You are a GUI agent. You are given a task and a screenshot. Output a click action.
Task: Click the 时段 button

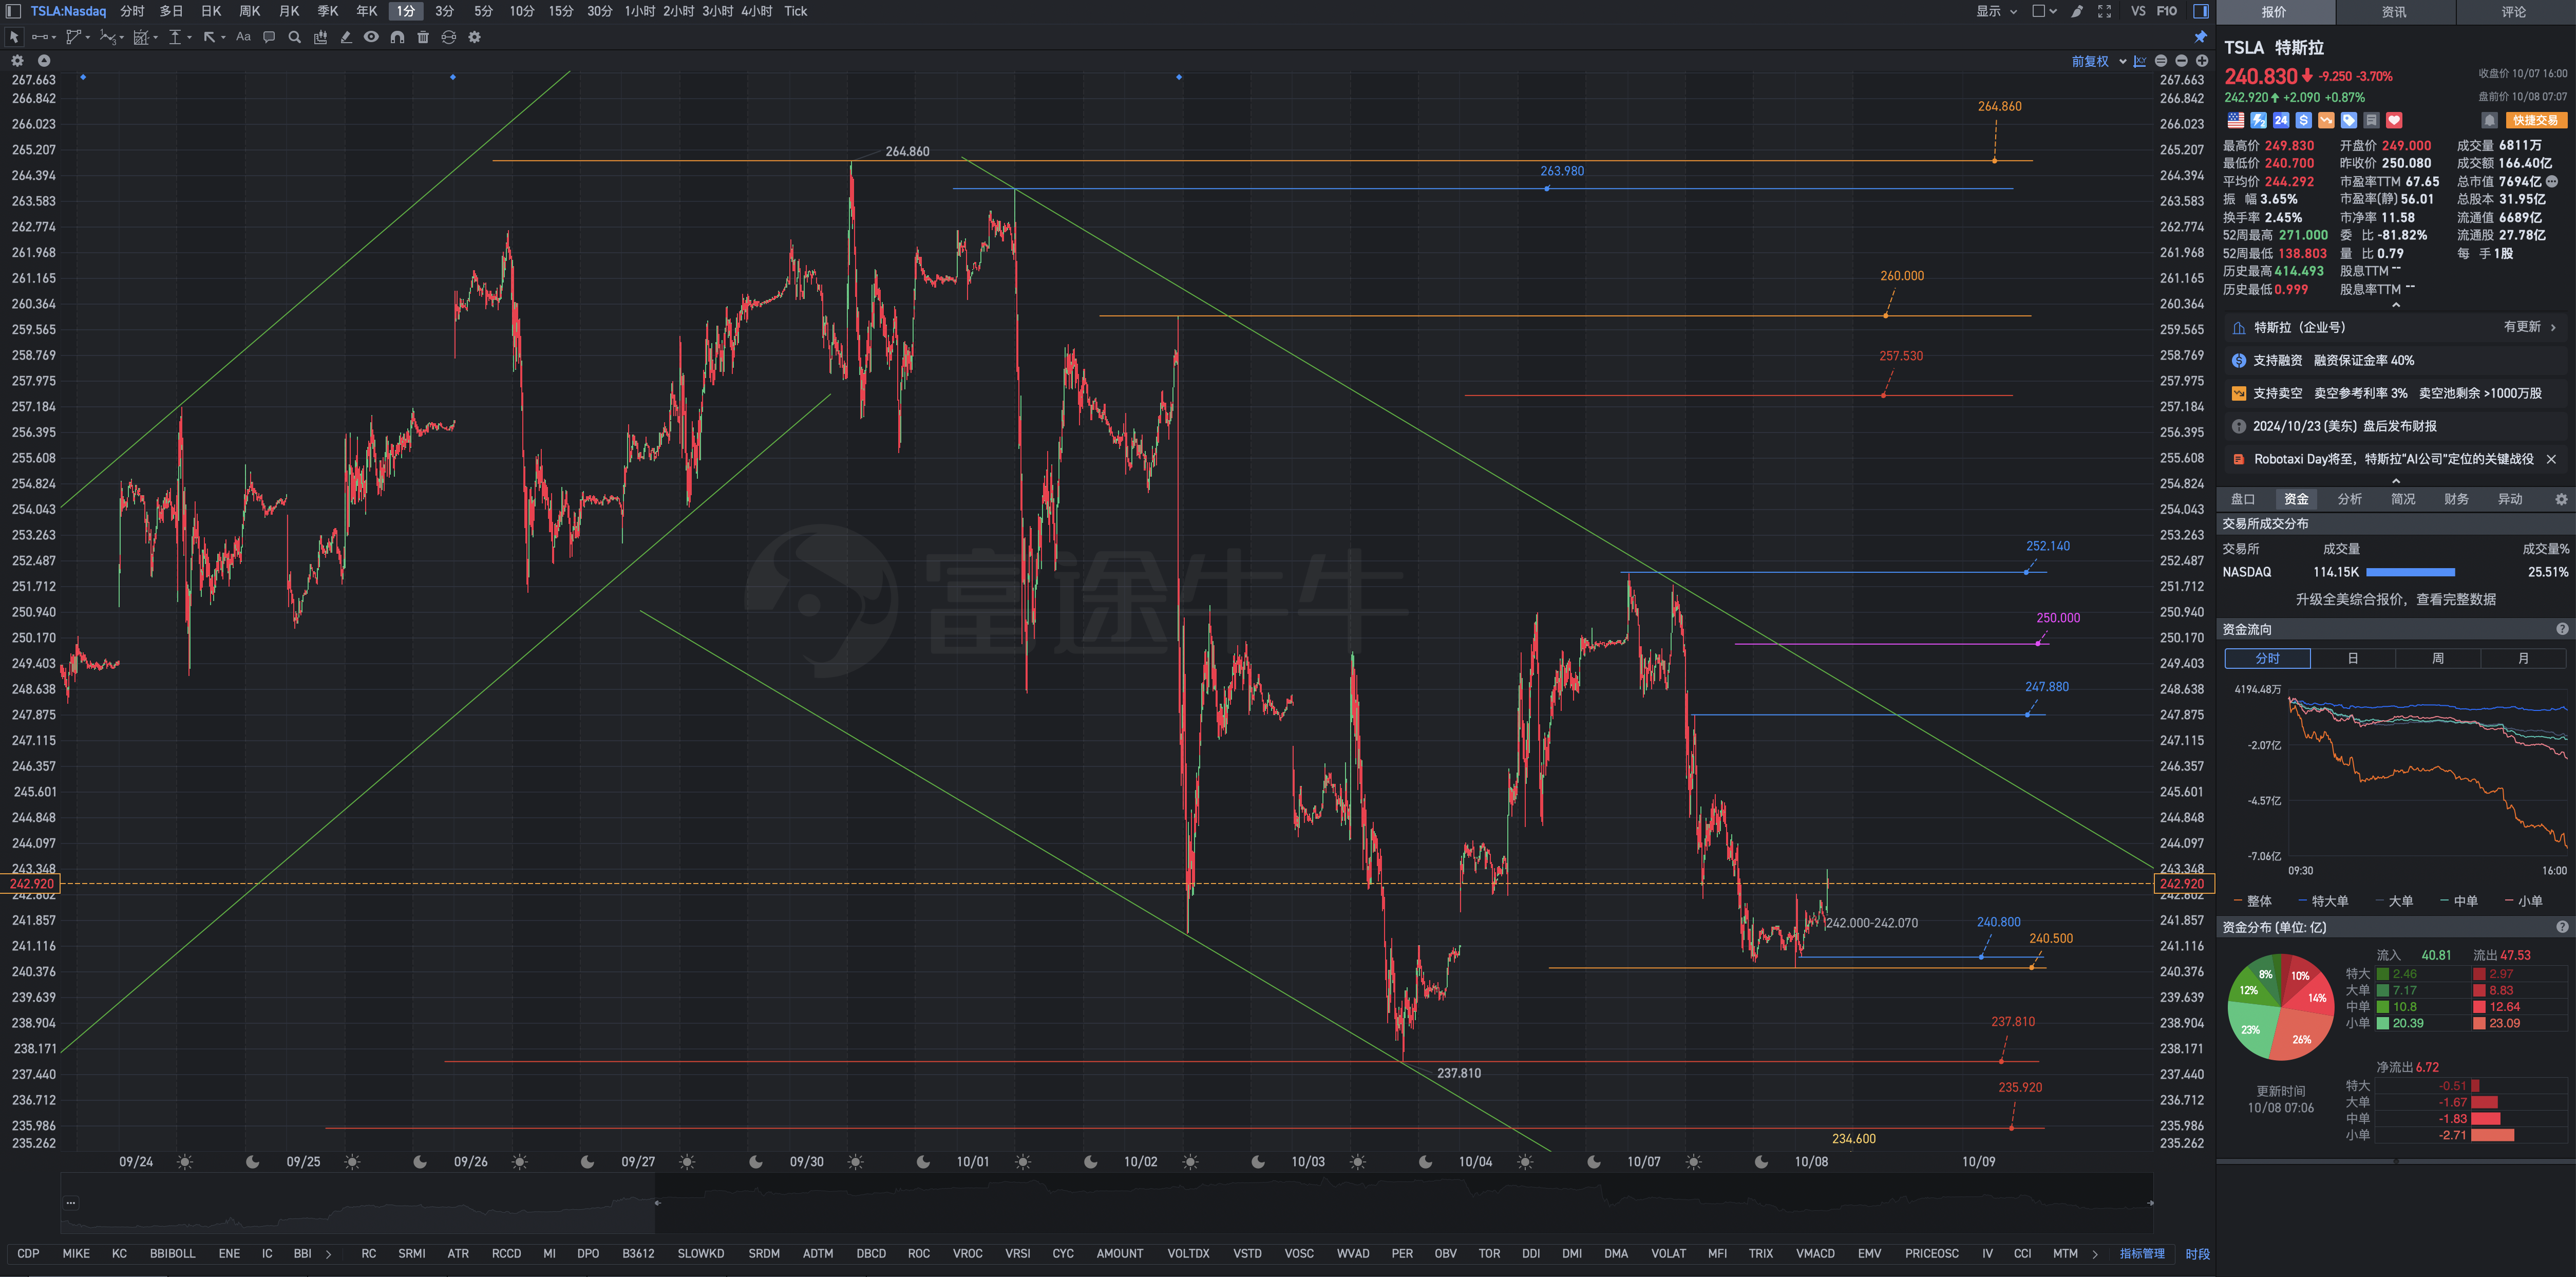tap(2197, 1253)
